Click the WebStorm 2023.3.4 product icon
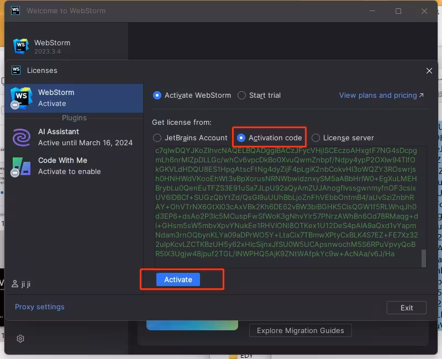 point(21,46)
